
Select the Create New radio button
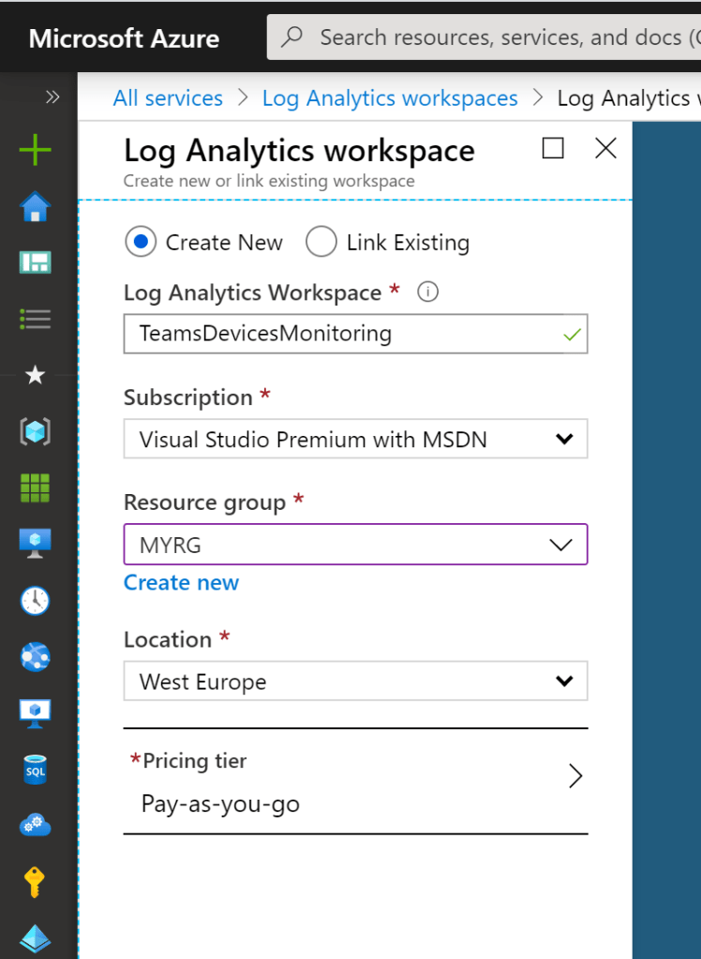coord(141,243)
